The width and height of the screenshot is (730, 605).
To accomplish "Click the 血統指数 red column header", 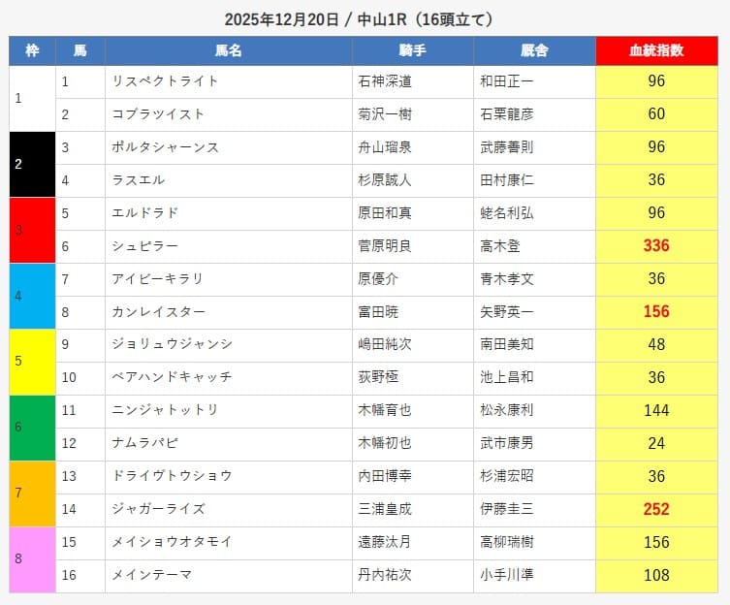I will pyautogui.click(x=656, y=51).
